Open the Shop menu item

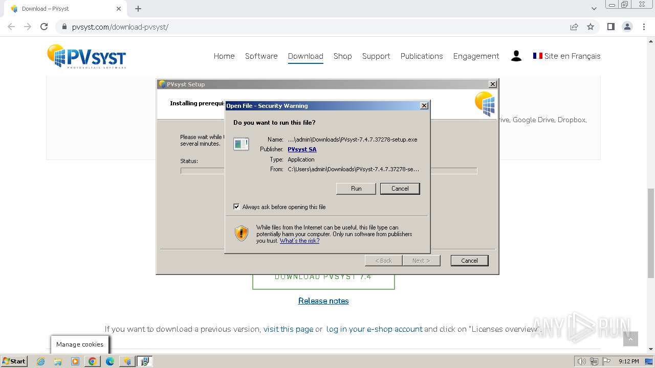click(x=342, y=56)
